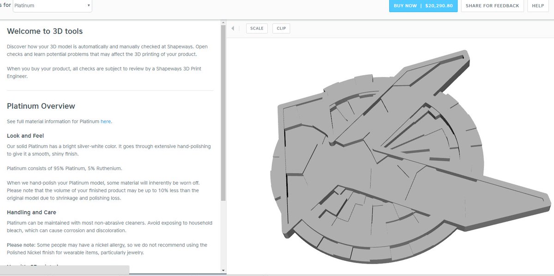The width and height of the screenshot is (554, 276).
Task: Select the Clip tool button
Action: (281, 29)
